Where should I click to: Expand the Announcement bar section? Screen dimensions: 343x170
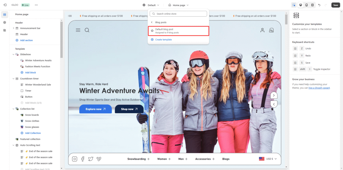[x=13, y=28]
